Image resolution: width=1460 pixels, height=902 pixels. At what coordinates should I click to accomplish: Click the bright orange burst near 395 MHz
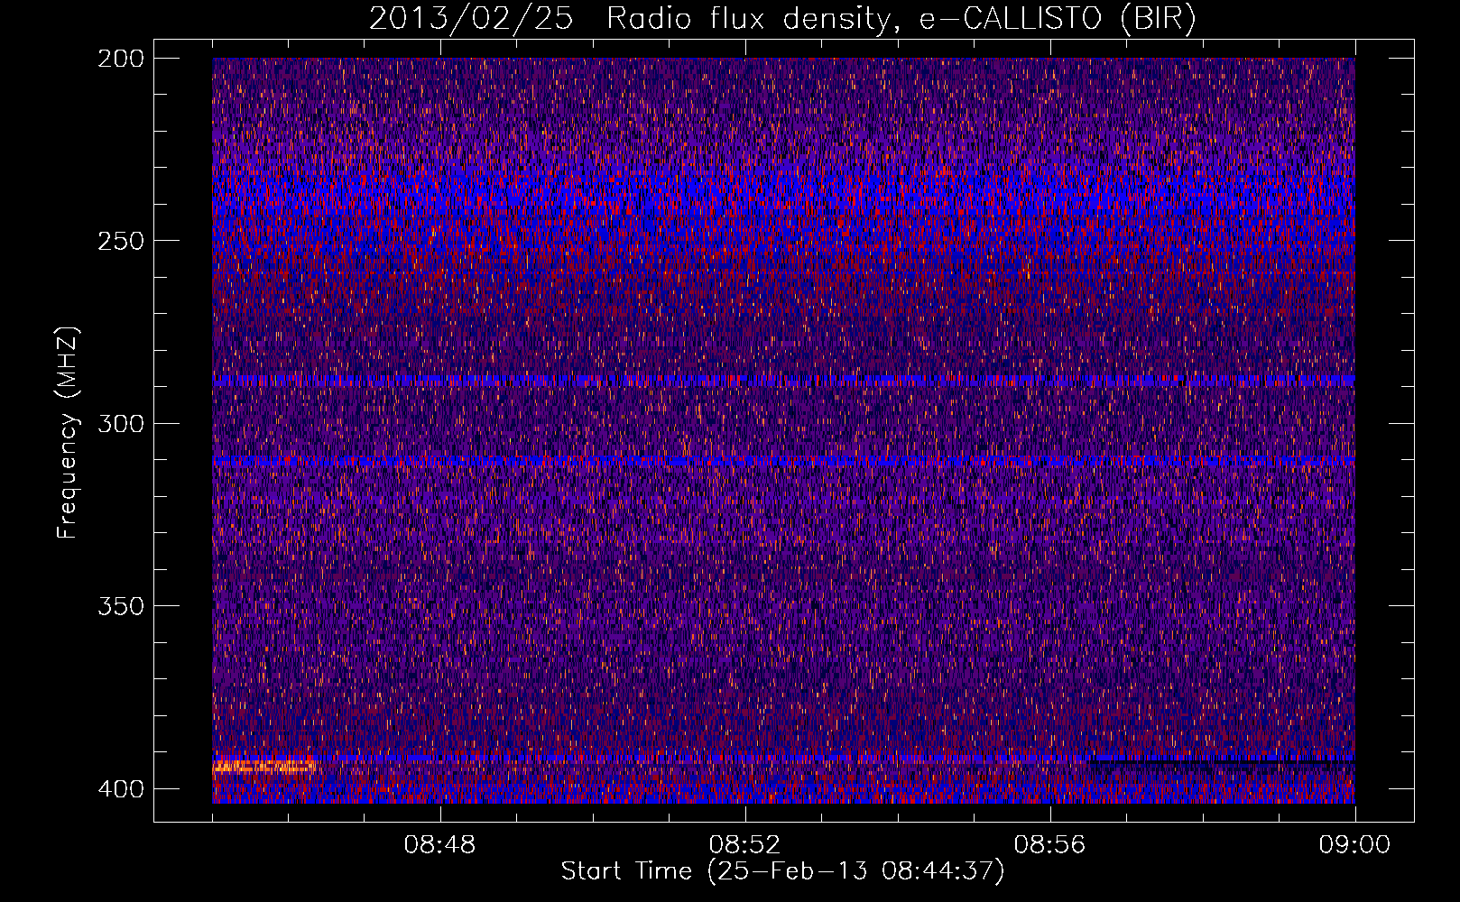[x=263, y=768]
